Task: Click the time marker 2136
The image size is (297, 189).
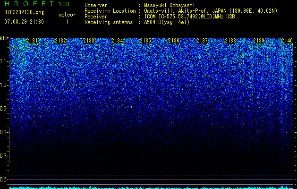Action: (x=174, y=41)
